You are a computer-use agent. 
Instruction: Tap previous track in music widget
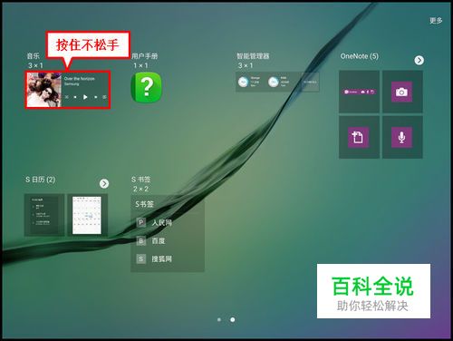(75, 97)
